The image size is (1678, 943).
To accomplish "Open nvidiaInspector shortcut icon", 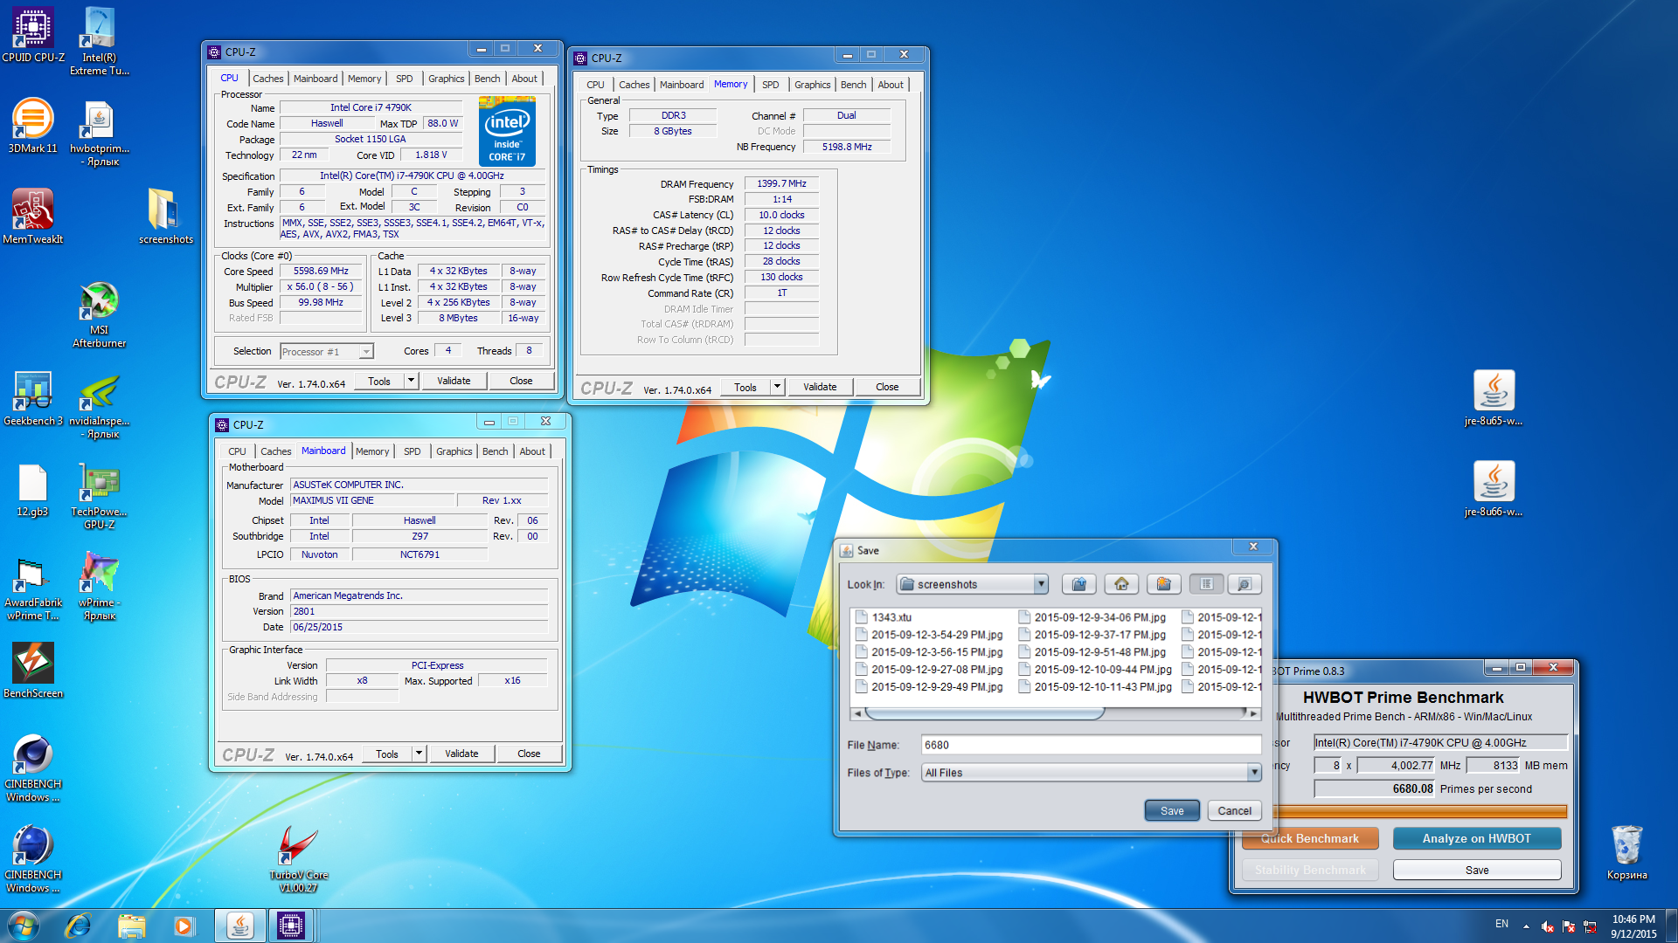I will tap(100, 405).
